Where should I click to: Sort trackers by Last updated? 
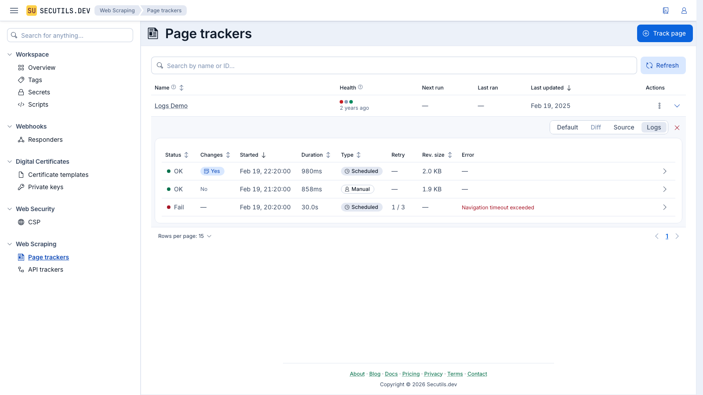pyautogui.click(x=551, y=88)
